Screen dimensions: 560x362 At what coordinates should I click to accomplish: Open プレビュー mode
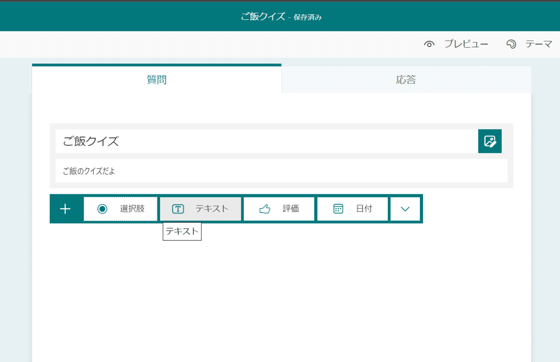point(467,44)
